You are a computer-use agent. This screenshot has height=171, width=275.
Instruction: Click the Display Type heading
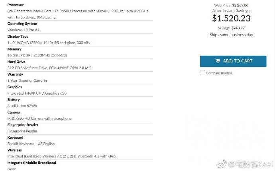pyautogui.click(x=18, y=36)
